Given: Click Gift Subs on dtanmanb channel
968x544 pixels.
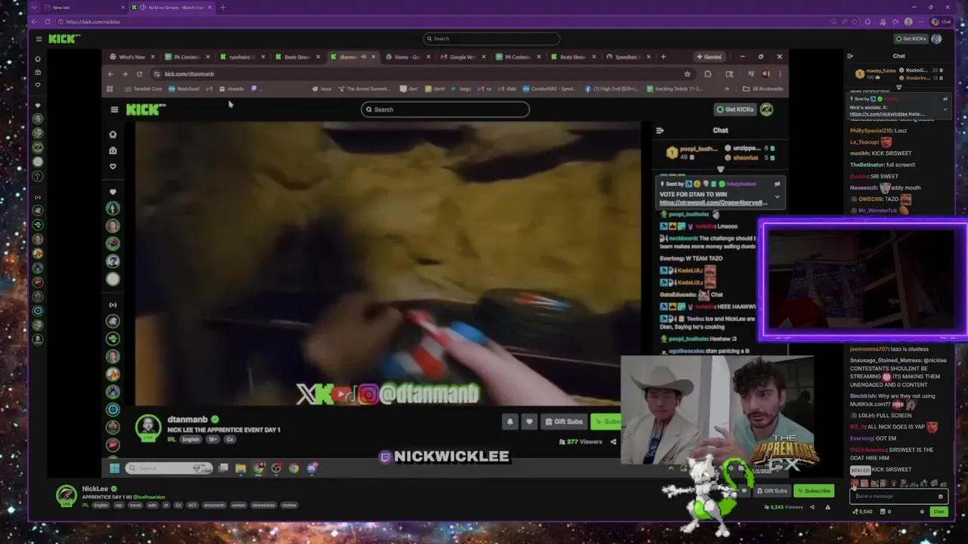Looking at the screenshot, I should point(564,422).
